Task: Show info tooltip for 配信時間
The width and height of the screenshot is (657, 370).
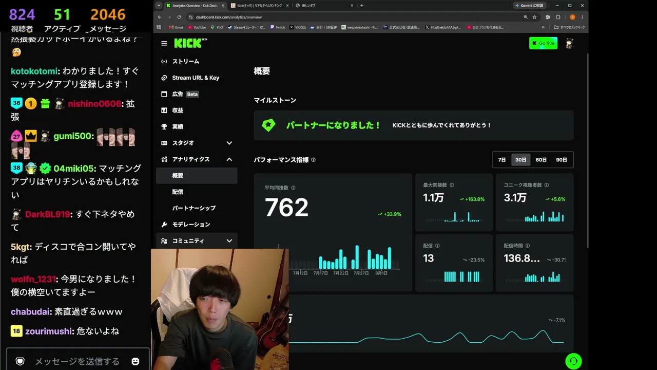Action: pos(527,246)
